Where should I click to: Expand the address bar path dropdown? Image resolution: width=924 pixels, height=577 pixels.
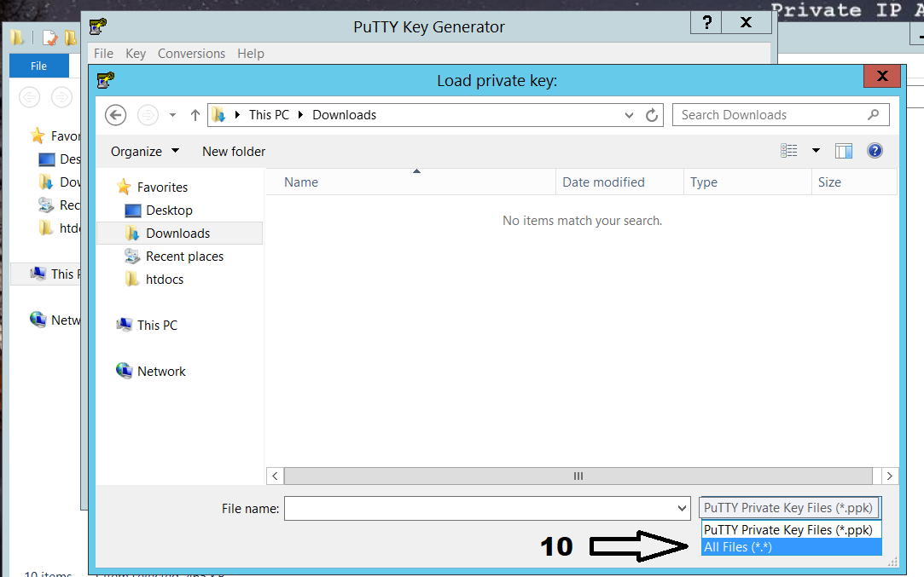[630, 115]
